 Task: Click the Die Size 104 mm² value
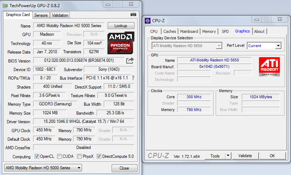pyautogui.click(x=94, y=43)
